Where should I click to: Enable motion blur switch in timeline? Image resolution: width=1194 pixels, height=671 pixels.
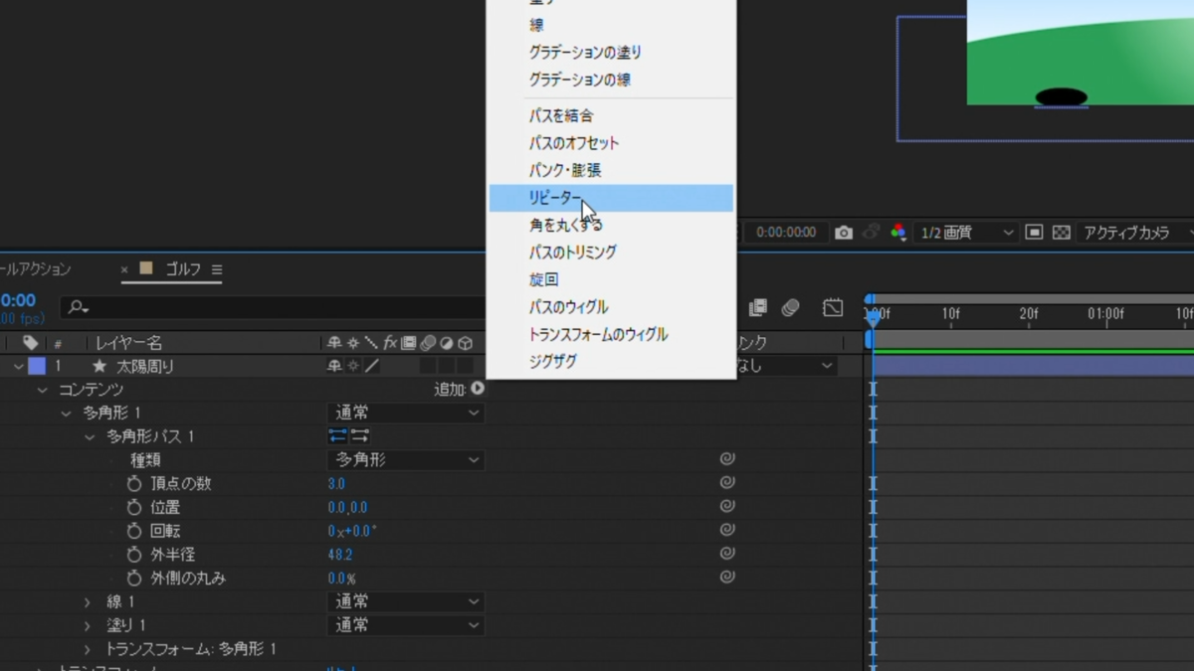pos(791,308)
